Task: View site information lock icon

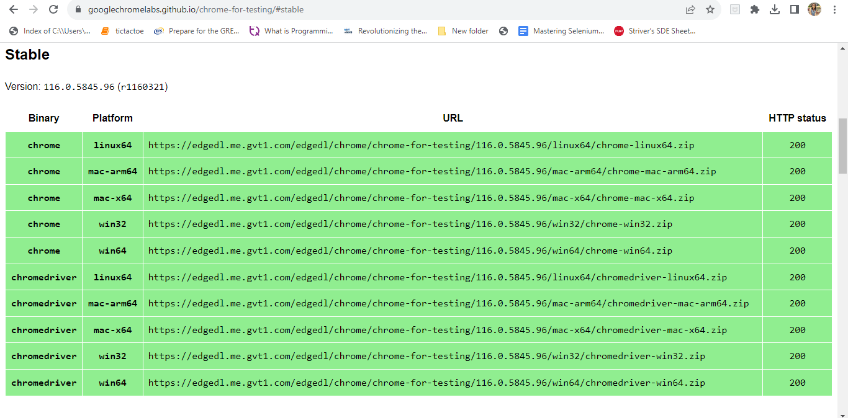Action: (x=78, y=9)
